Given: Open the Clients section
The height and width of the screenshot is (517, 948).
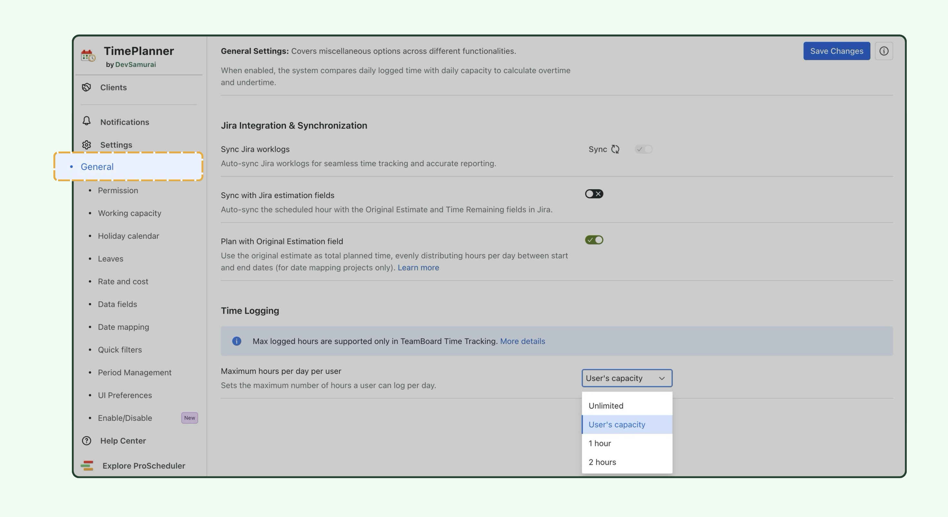Looking at the screenshot, I should coord(114,87).
